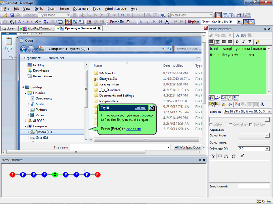
Task: Toggle the vertical split view layout button
Action: [x=231, y=15]
